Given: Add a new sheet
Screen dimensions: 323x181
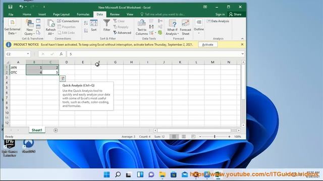Looking at the screenshot, I should 56,130.
